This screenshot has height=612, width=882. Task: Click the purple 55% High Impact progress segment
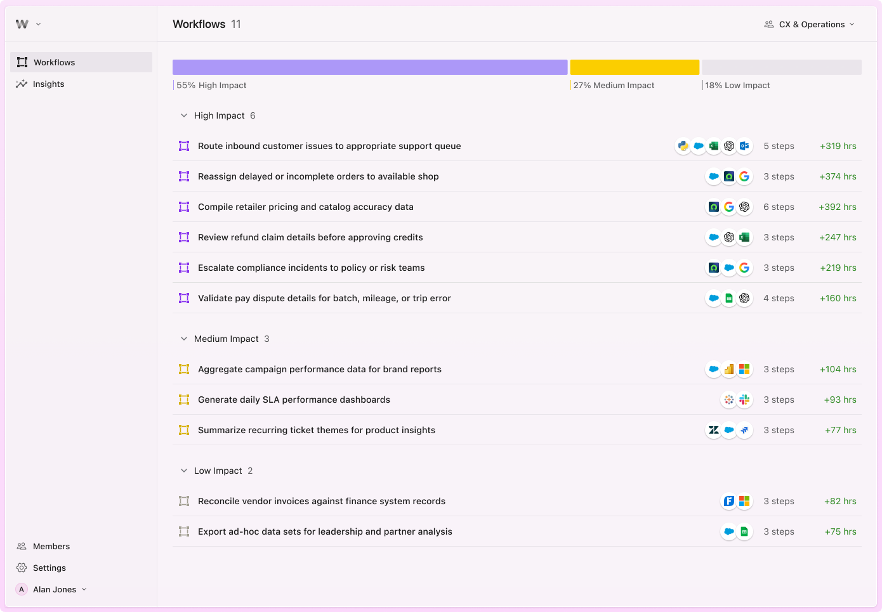(x=370, y=67)
